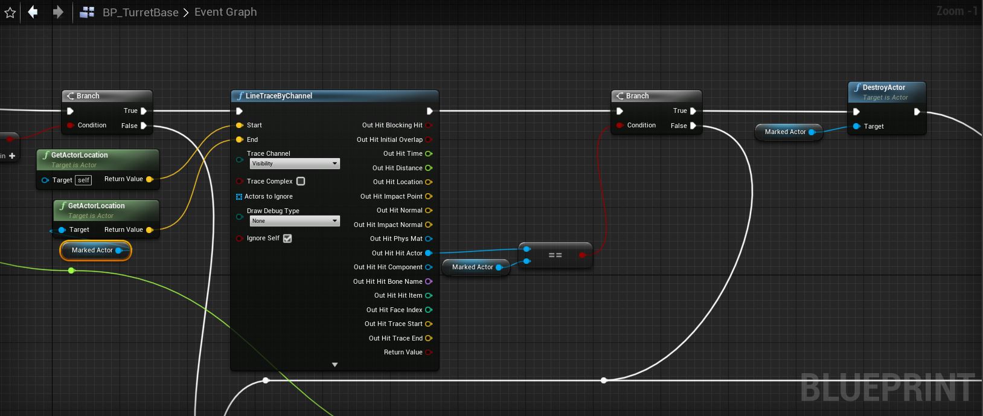The height and width of the screenshot is (416, 983).
Task: Open BP_TurretBase breadcrumb
Action: (x=140, y=12)
